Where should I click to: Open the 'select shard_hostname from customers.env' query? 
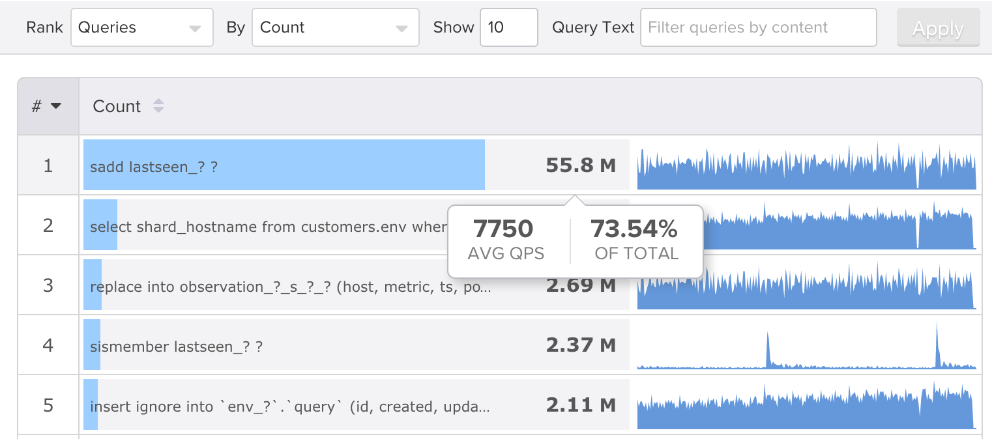269,227
